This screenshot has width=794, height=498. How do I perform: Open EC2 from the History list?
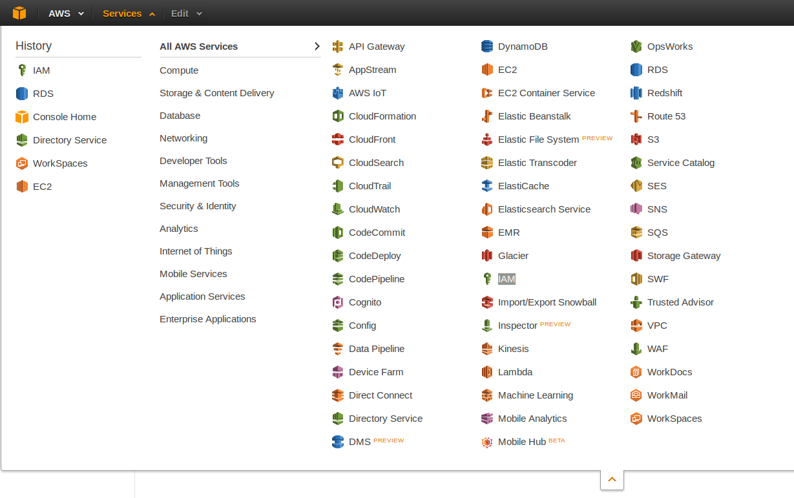(x=42, y=187)
